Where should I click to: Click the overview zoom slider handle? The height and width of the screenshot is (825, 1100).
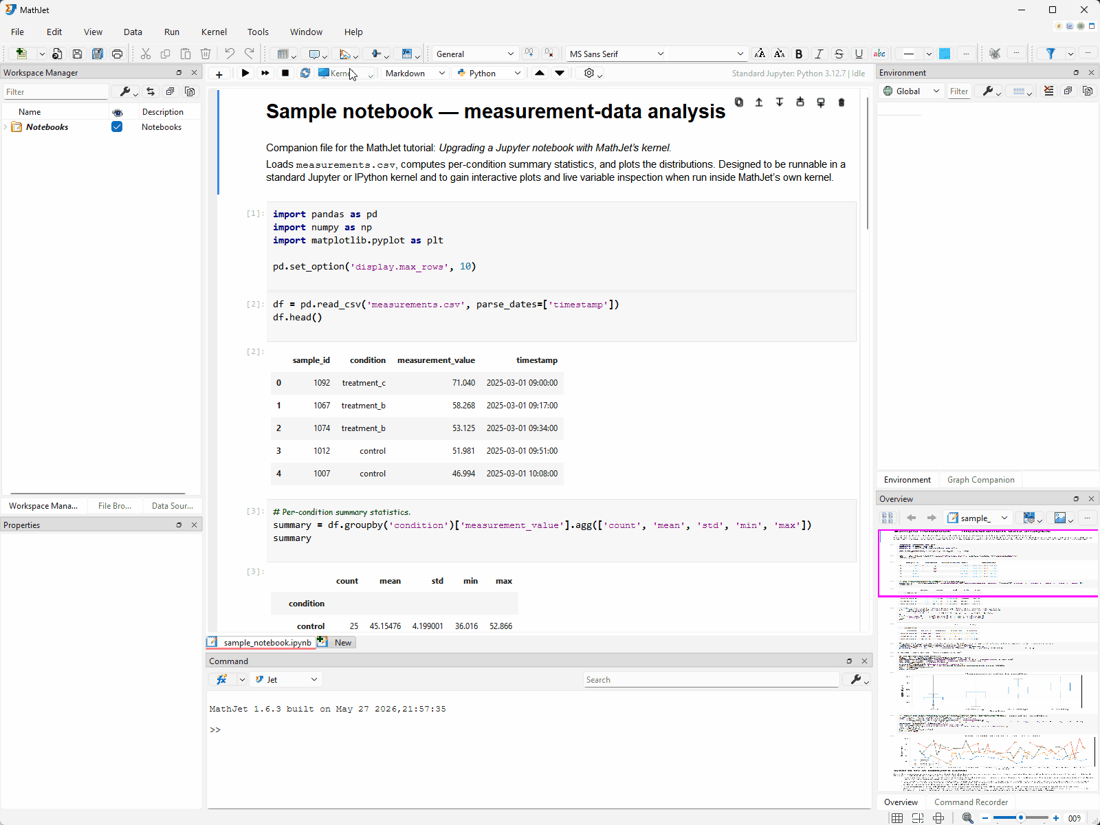(1021, 817)
